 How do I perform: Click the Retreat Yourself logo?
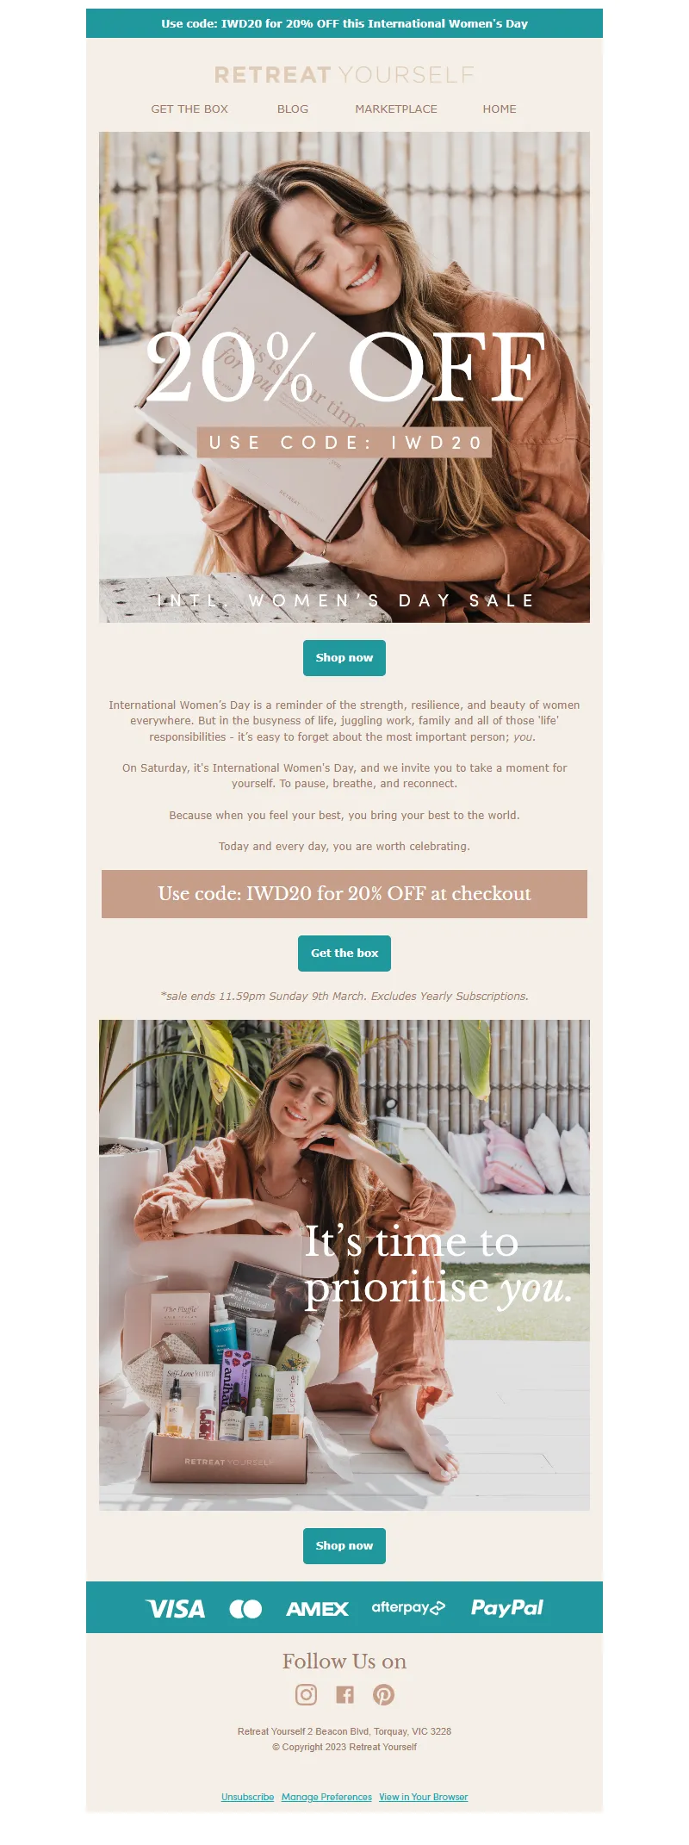point(344,75)
